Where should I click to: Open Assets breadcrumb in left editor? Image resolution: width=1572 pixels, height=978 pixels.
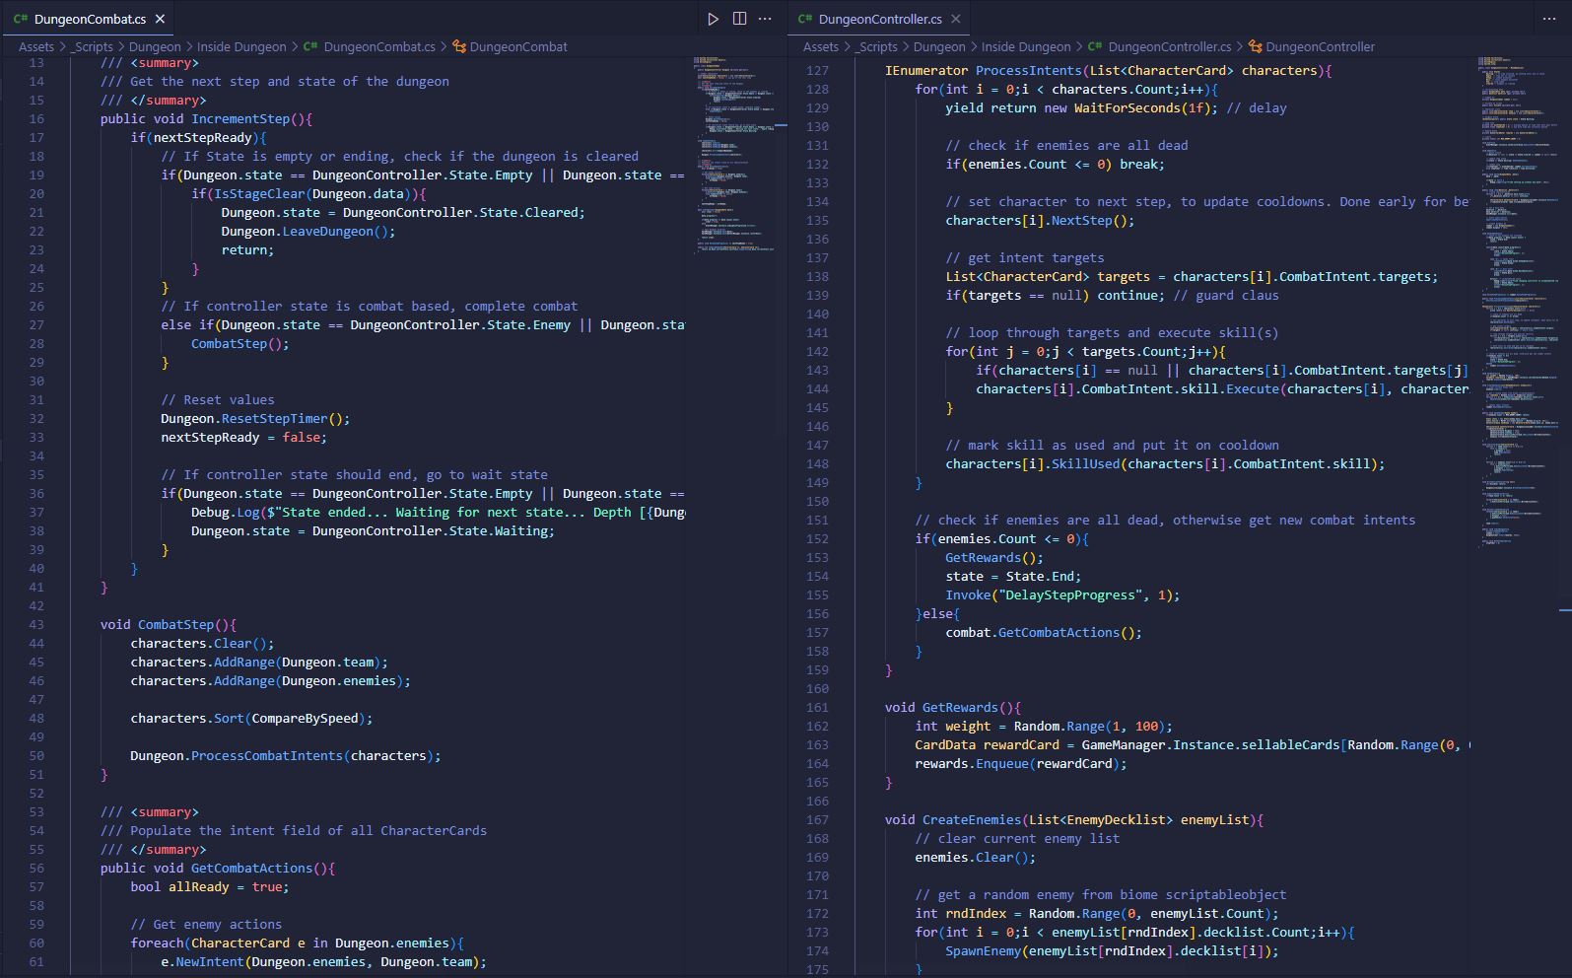(x=36, y=46)
